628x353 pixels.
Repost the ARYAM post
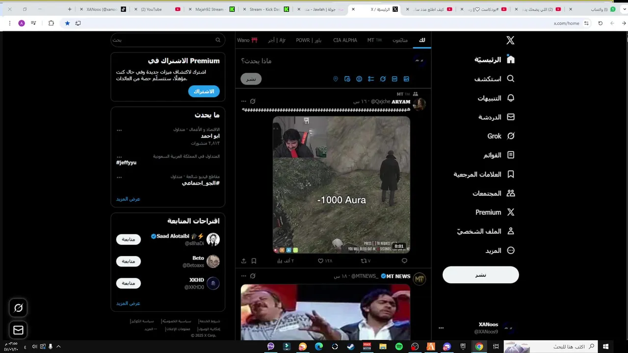coord(364,261)
